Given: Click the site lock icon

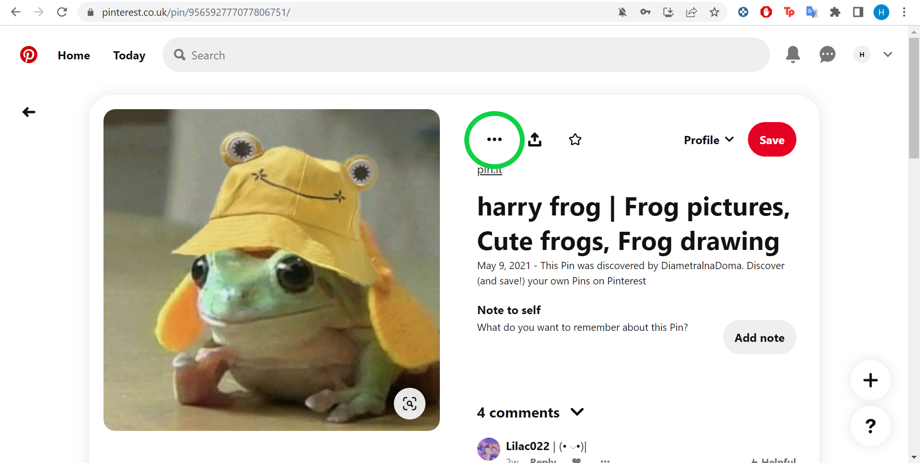Looking at the screenshot, I should pos(90,12).
